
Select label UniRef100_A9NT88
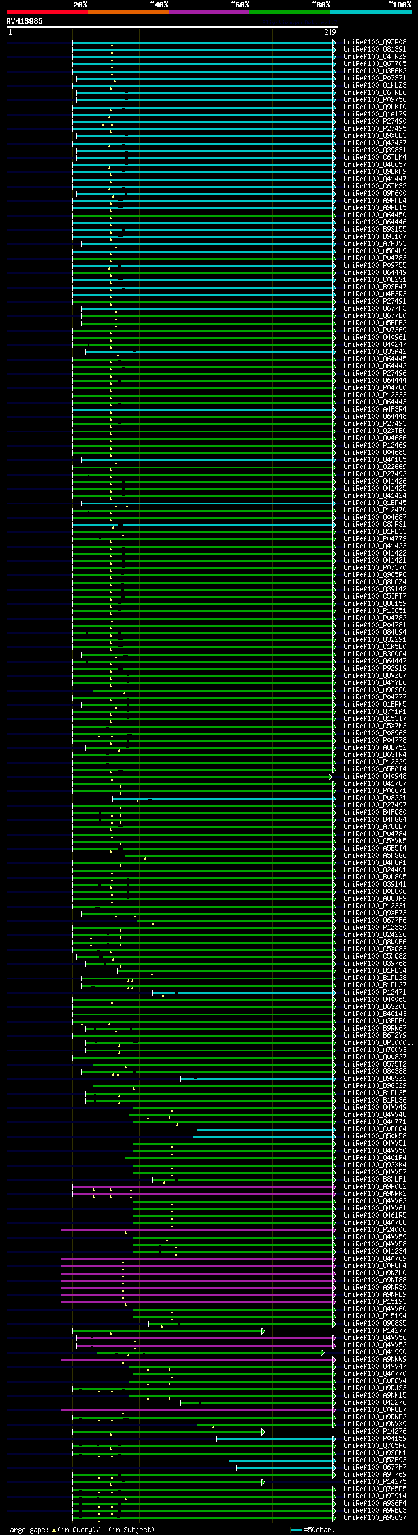pos(375,1280)
